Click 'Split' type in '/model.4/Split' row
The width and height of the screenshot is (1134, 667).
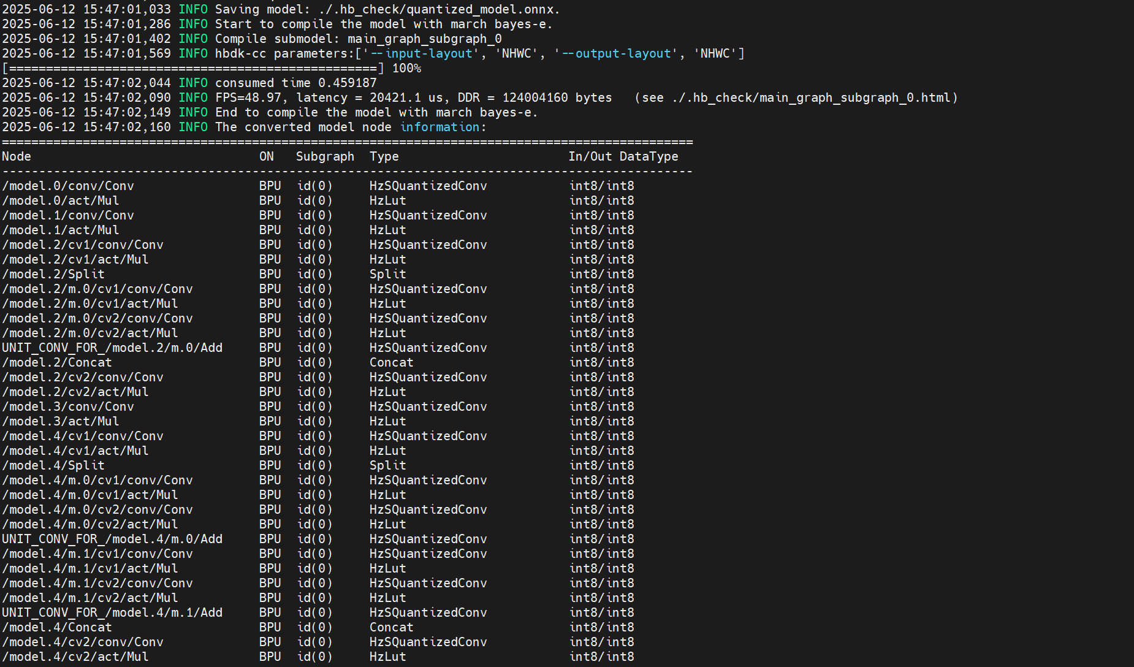coord(388,465)
